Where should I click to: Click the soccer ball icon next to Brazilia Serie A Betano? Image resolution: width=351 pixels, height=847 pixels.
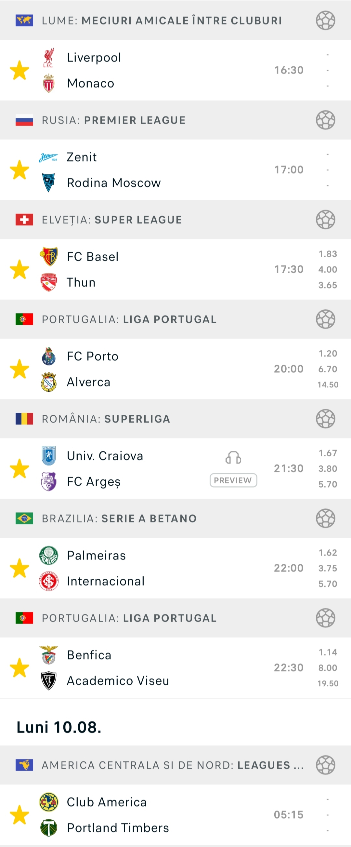(x=325, y=518)
